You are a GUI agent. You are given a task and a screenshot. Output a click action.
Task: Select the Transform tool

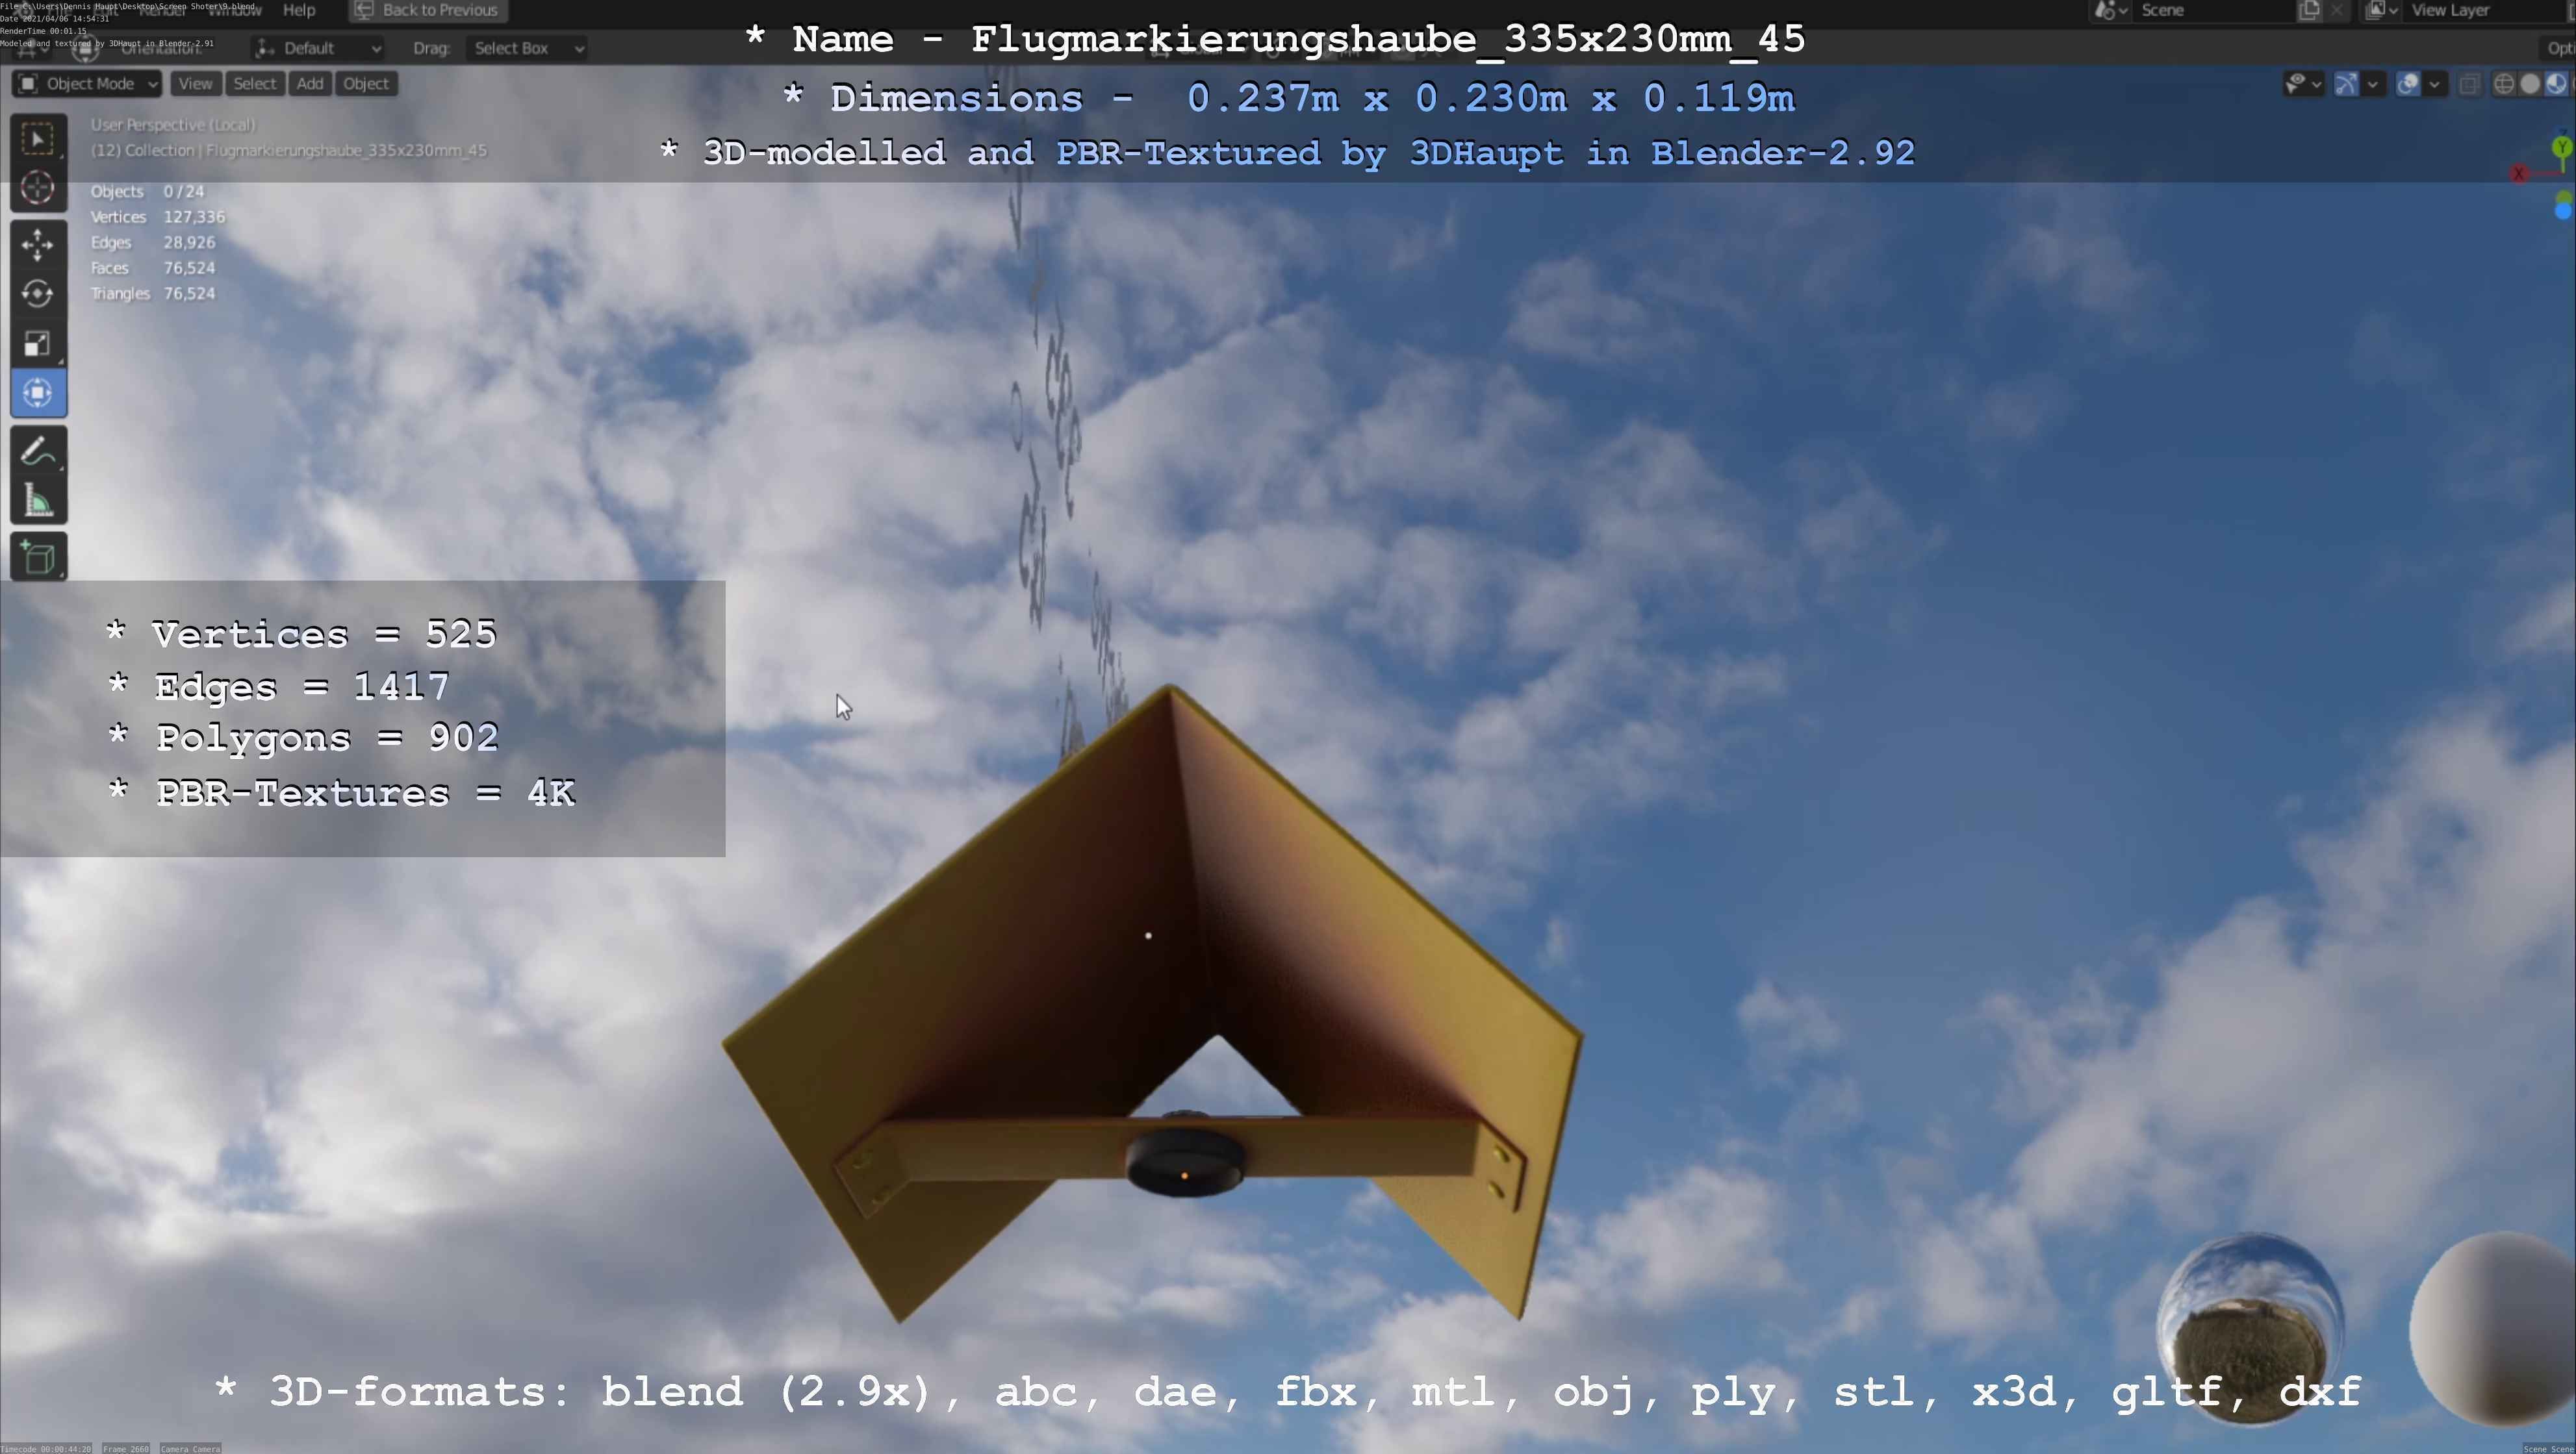pos(38,393)
